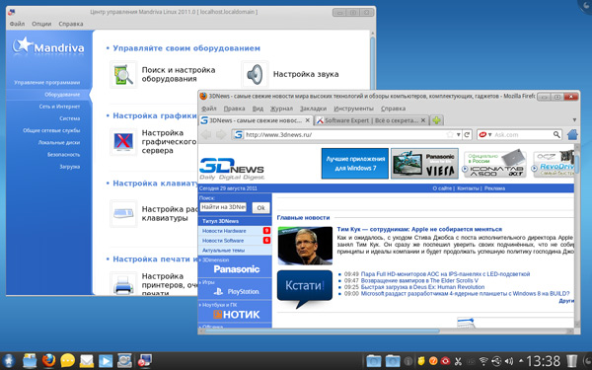Open the trash bin in the panel
Screen dimensions: 592x370
[572, 361]
